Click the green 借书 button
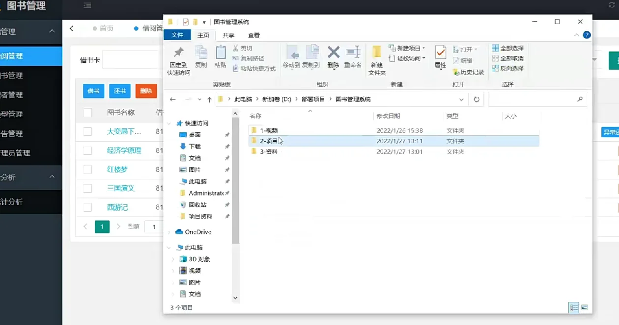 pyautogui.click(x=93, y=91)
